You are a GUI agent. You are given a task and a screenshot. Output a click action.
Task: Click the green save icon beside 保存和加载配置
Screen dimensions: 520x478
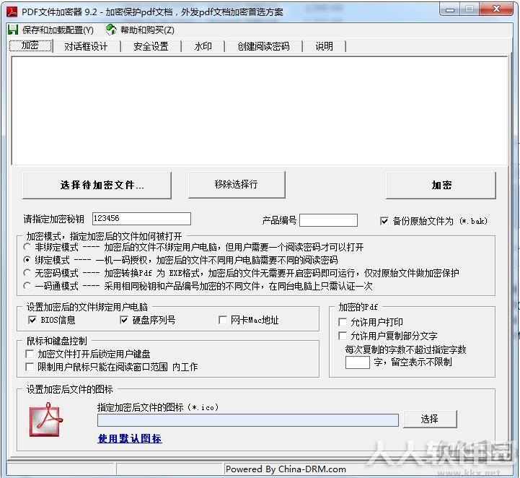(12, 30)
